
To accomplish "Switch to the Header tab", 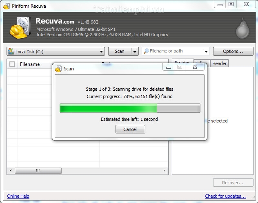I will click(x=219, y=63).
